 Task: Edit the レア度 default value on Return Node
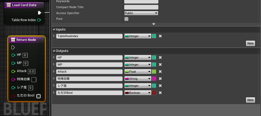31,88
